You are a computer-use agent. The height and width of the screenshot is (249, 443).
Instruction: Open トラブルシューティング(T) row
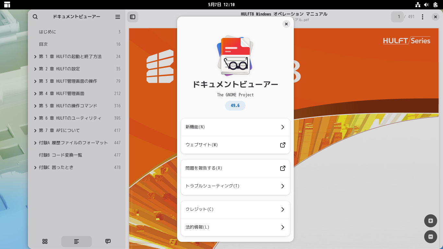[235, 186]
